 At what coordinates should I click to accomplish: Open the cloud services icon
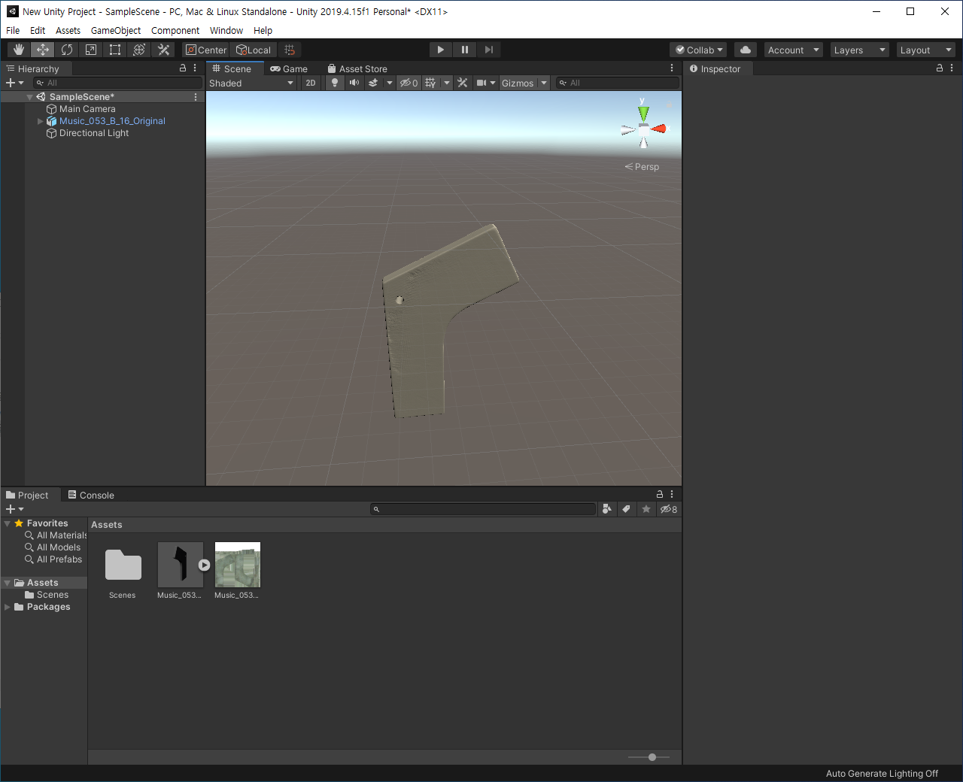[x=746, y=50]
